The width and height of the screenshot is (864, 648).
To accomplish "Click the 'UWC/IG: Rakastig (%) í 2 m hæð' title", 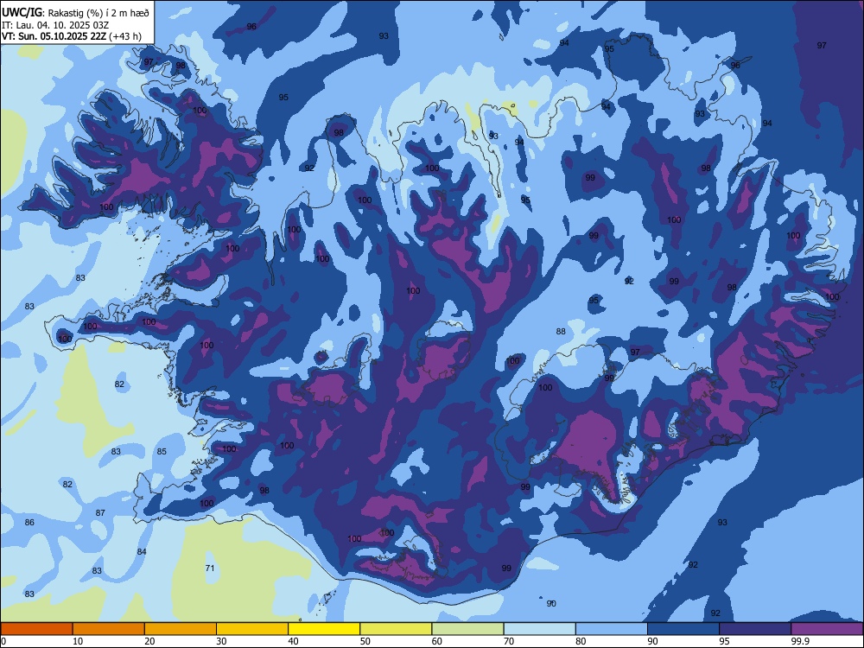I will click(x=75, y=12).
